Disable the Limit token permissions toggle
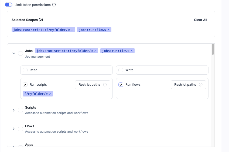The width and height of the screenshot is (229, 152). coord(9,5)
